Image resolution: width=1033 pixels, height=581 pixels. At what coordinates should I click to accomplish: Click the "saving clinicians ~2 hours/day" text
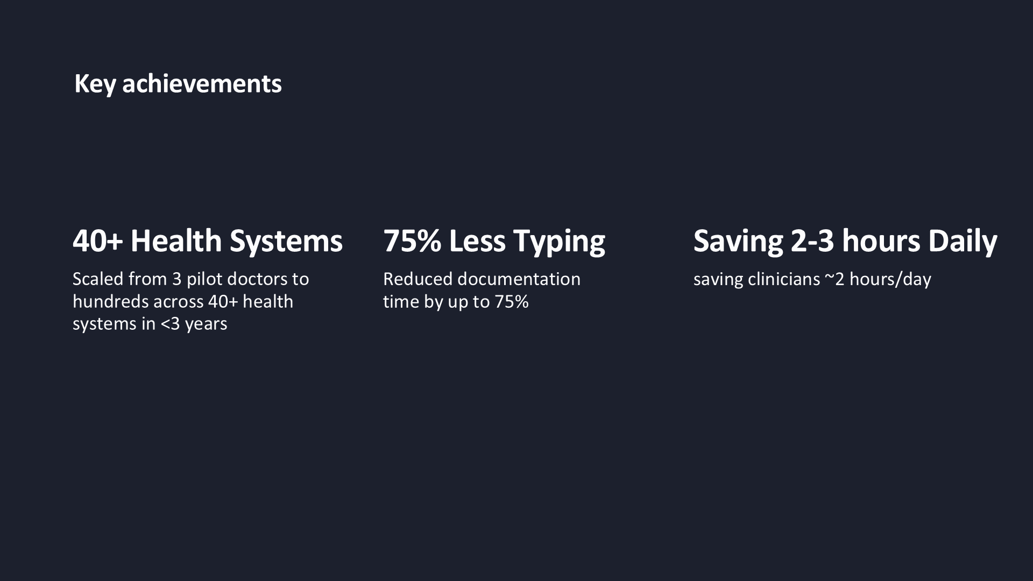(812, 279)
